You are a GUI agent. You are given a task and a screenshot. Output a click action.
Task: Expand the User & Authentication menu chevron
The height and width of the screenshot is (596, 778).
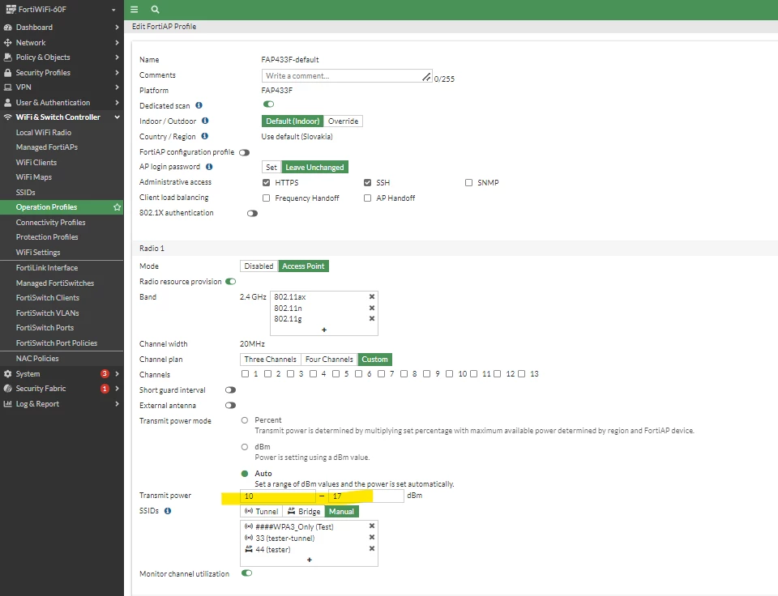pyautogui.click(x=117, y=103)
